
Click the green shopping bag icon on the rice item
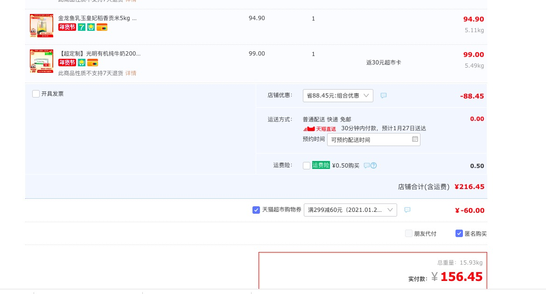click(91, 27)
